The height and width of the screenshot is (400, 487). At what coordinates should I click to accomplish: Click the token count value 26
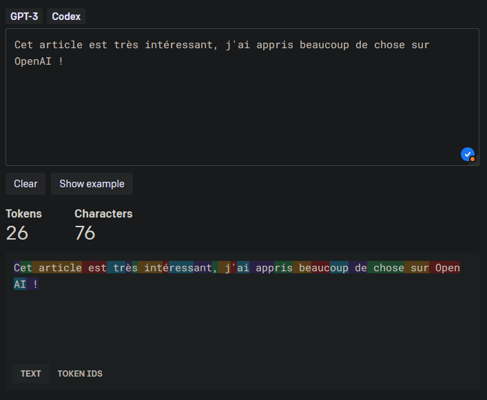17,233
